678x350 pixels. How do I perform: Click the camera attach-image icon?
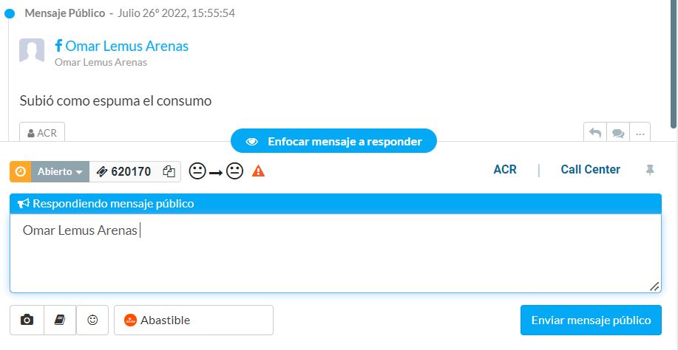coord(27,320)
